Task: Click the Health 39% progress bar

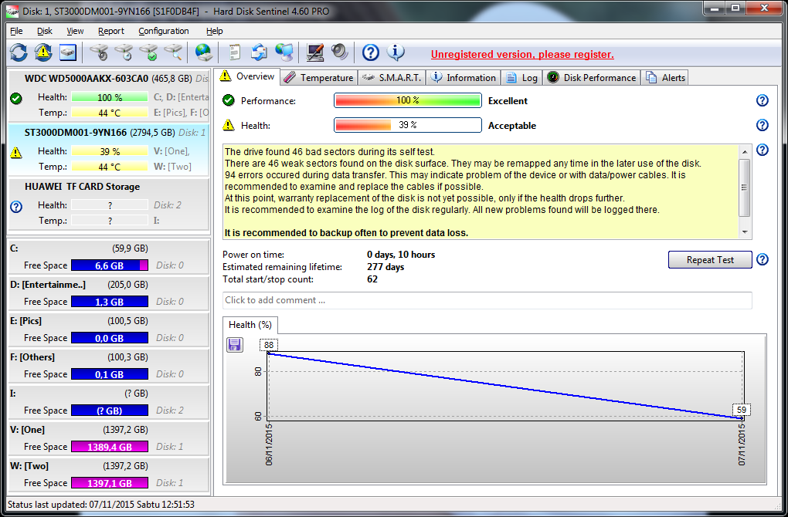Action: pos(408,125)
